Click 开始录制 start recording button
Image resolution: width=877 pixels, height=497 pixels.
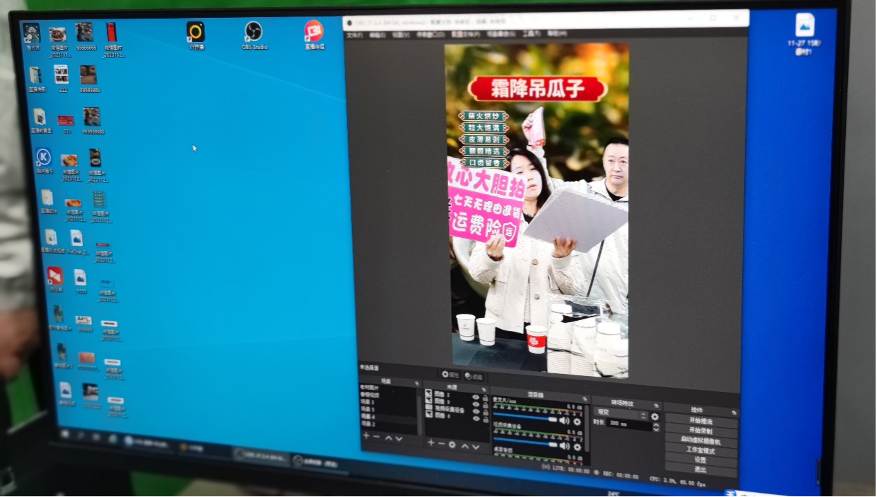[x=701, y=431]
